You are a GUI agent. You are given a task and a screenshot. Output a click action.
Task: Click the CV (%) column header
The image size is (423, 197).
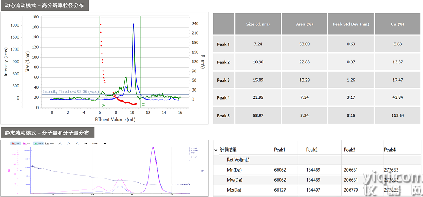pos(398,24)
